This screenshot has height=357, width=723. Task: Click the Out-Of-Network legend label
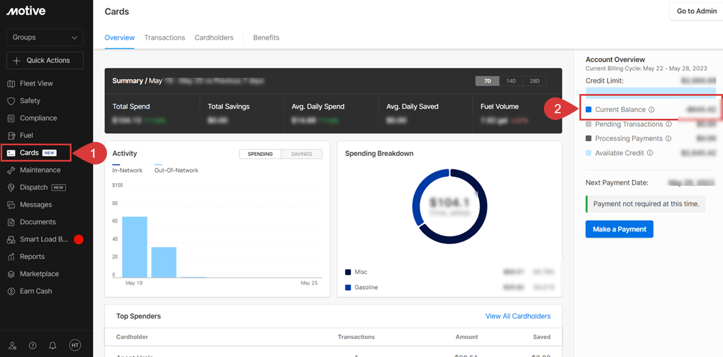(176, 170)
